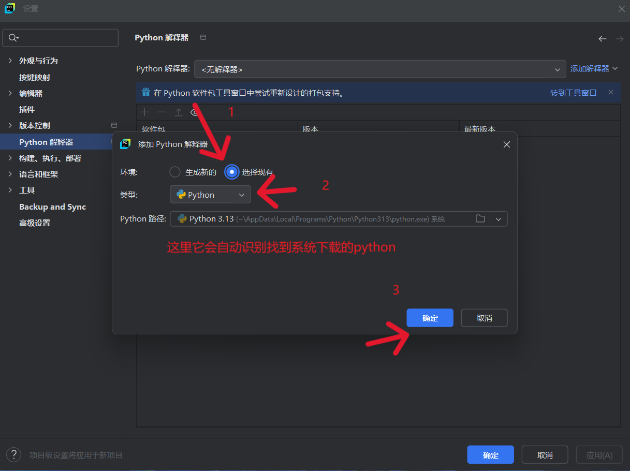
Task: Click the help question mark icon
Action: coord(13,455)
